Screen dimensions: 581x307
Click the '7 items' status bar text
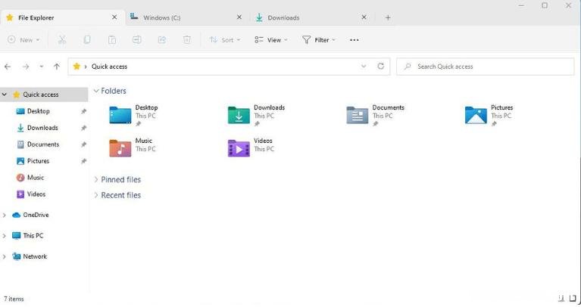pyautogui.click(x=14, y=299)
